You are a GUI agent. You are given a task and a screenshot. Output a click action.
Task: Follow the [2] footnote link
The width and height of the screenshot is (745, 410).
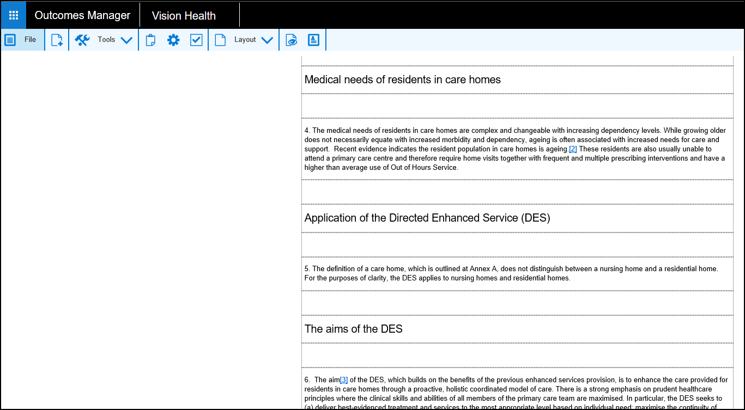[573, 149]
